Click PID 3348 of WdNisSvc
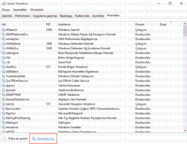This screenshot has height=144, width=187. (x=49, y=48)
